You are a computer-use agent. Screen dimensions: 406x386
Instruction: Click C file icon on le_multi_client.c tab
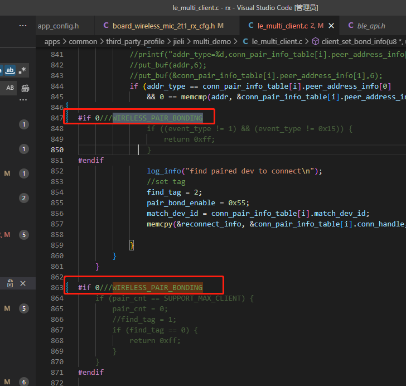click(x=251, y=26)
